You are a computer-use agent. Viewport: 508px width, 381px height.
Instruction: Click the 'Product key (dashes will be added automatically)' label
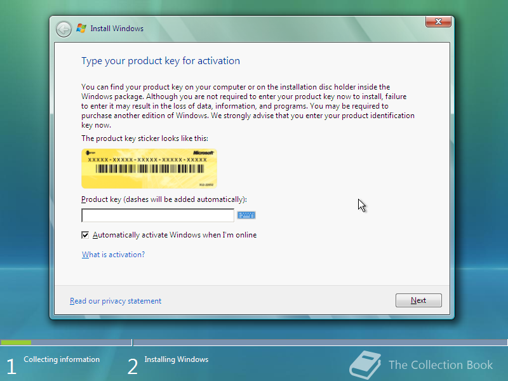[x=164, y=199]
